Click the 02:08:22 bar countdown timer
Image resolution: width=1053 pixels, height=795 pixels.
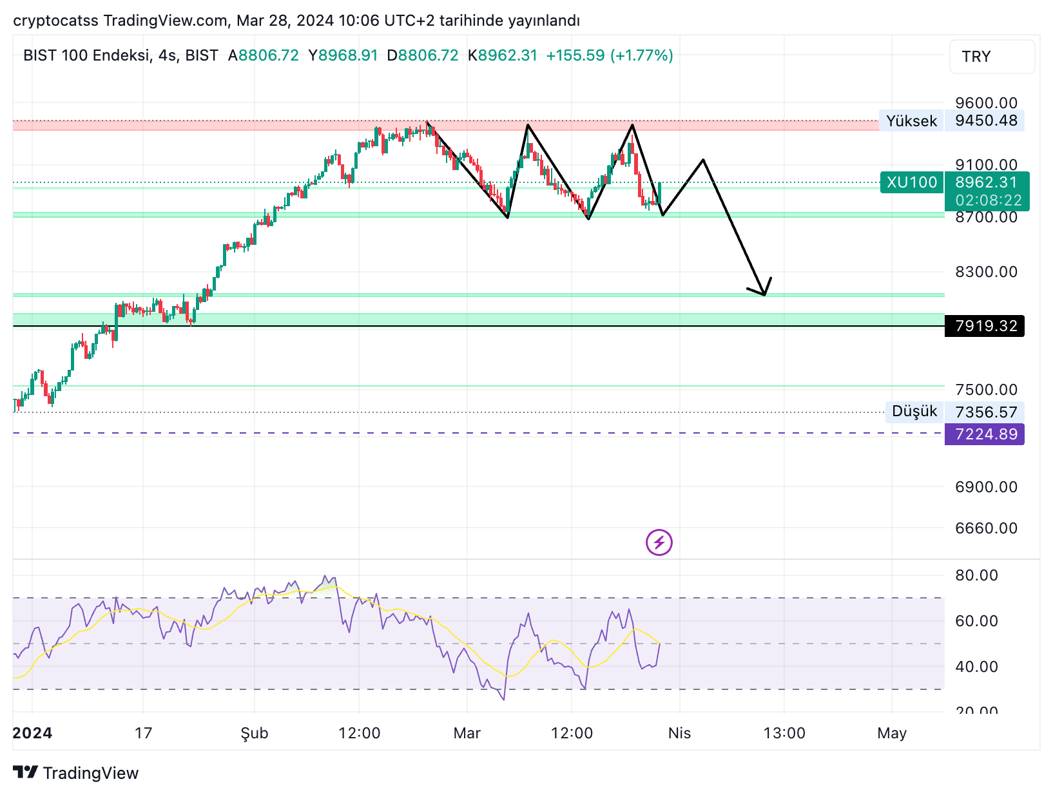coord(989,200)
